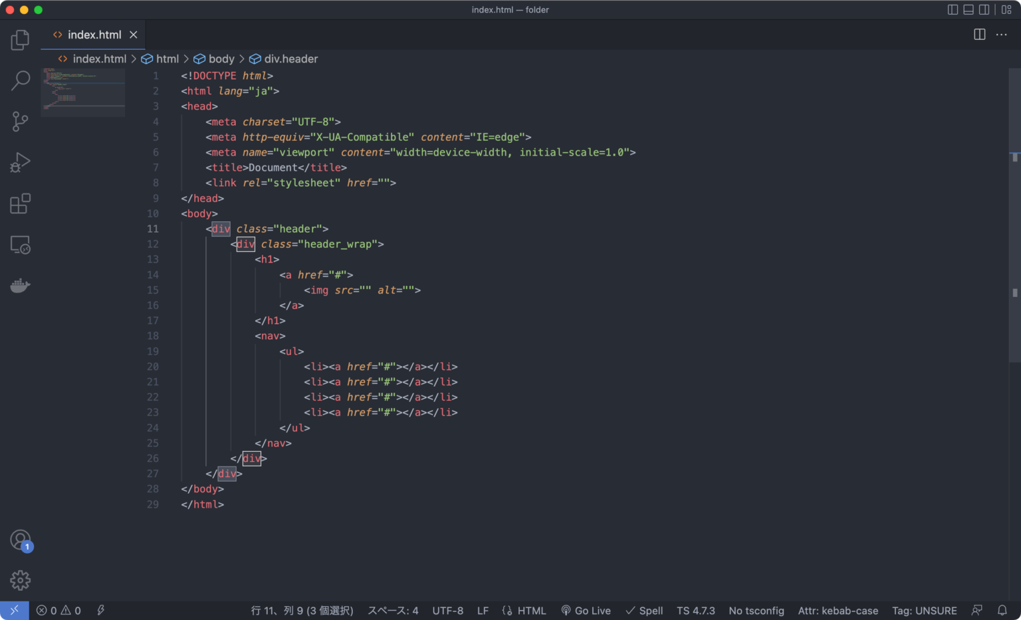1021x620 pixels.
Task: Open the Manage settings gear
Action: tap(20, 579)
